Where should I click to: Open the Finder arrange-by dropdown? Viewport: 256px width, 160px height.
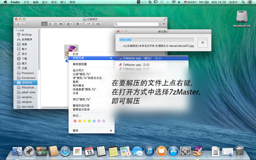pos(70,24)
